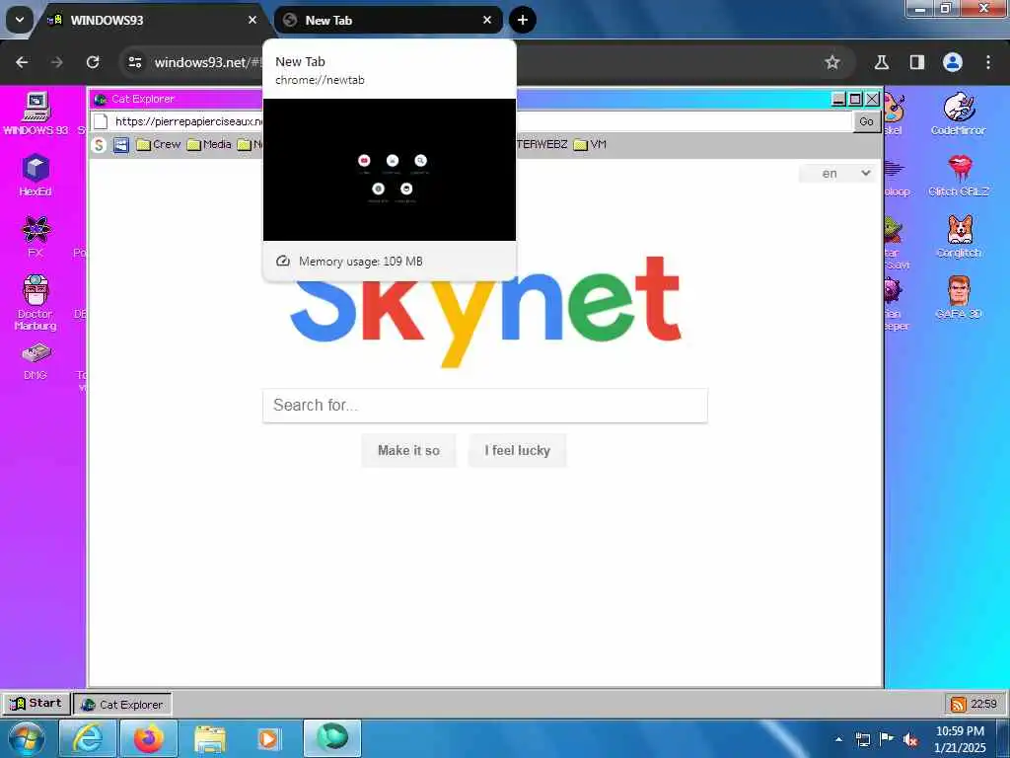This screenshot has height=758, width=1010.
Task: Launch the GAFA 3D desktop icon
Action: 959,297
